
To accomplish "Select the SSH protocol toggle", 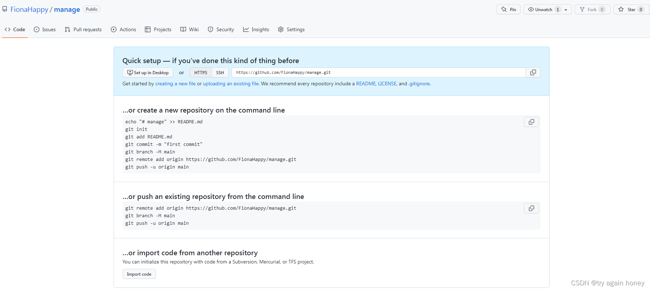I will [x=220, y=72].
